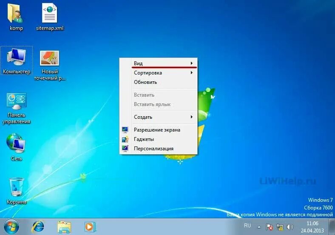Open the Action Center flag icon
The image size is (335, 235).
(270, 227)
